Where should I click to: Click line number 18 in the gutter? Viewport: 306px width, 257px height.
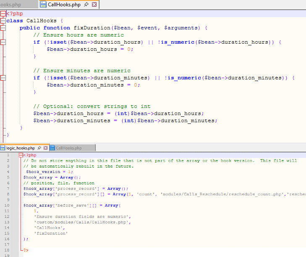[7, 250]
